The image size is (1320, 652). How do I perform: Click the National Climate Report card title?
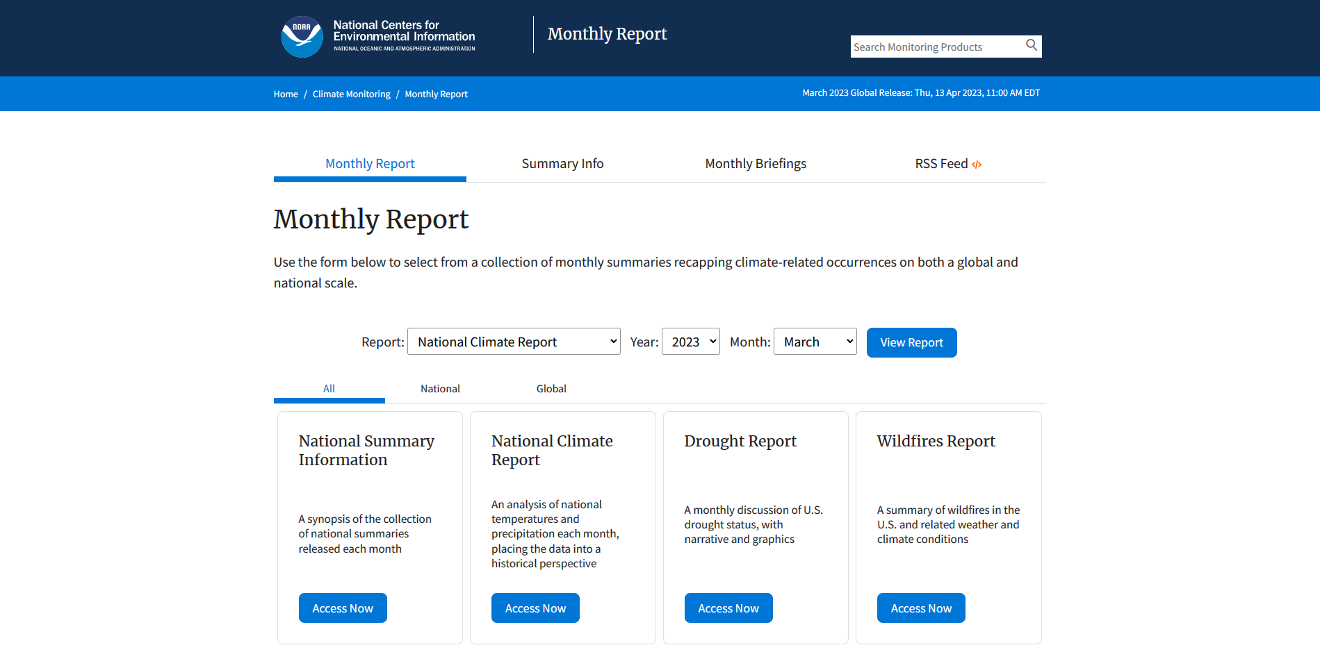click(x=552, y=450)
